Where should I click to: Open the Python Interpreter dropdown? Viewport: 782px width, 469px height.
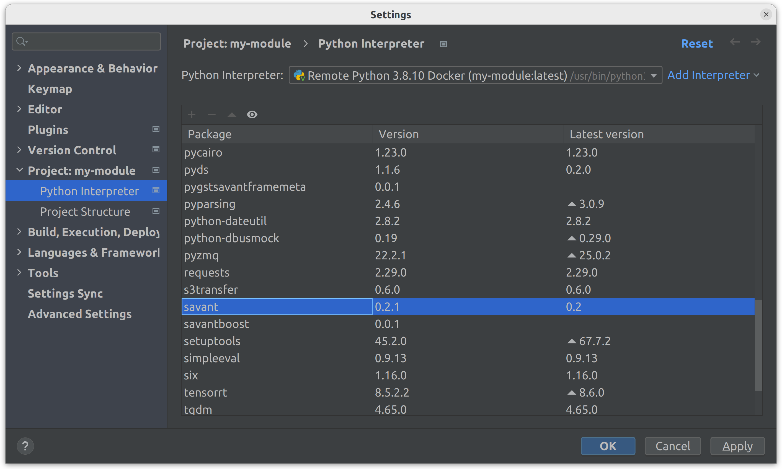[654, 75]
